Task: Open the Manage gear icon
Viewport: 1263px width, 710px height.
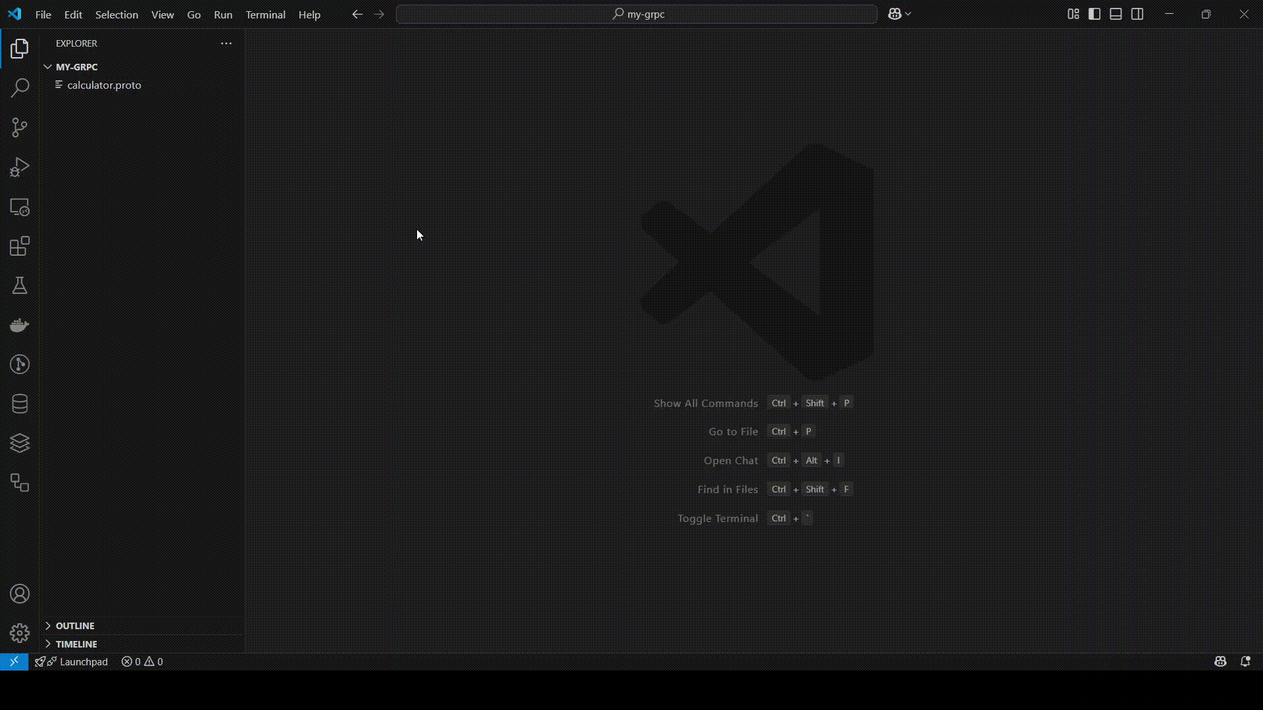Action: [20, 633]
